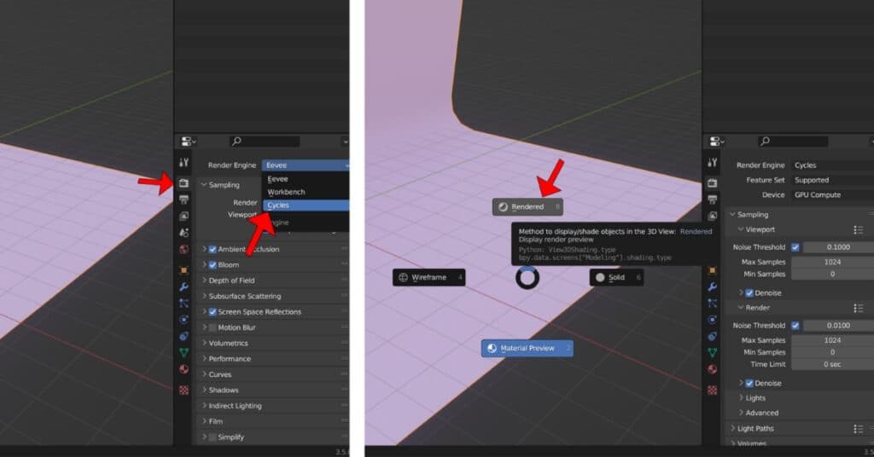Open Viewport sampling presets list icon
This screenshot has height=457, width=874.
pyautogui.click(x=858, y=230)
